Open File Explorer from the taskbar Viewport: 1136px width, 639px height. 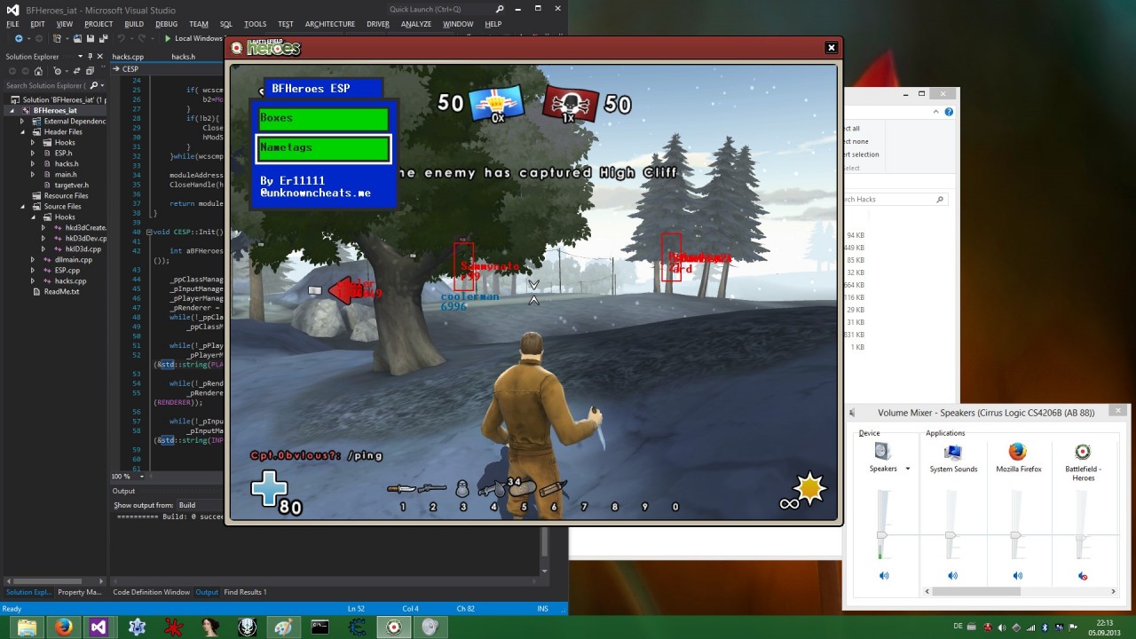(28, 627)
